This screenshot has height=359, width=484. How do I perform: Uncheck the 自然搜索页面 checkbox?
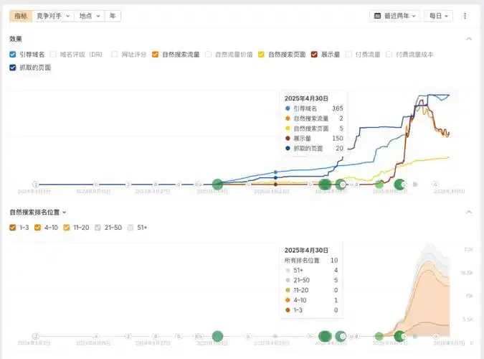pyautogui.click(x=261, y=55)
